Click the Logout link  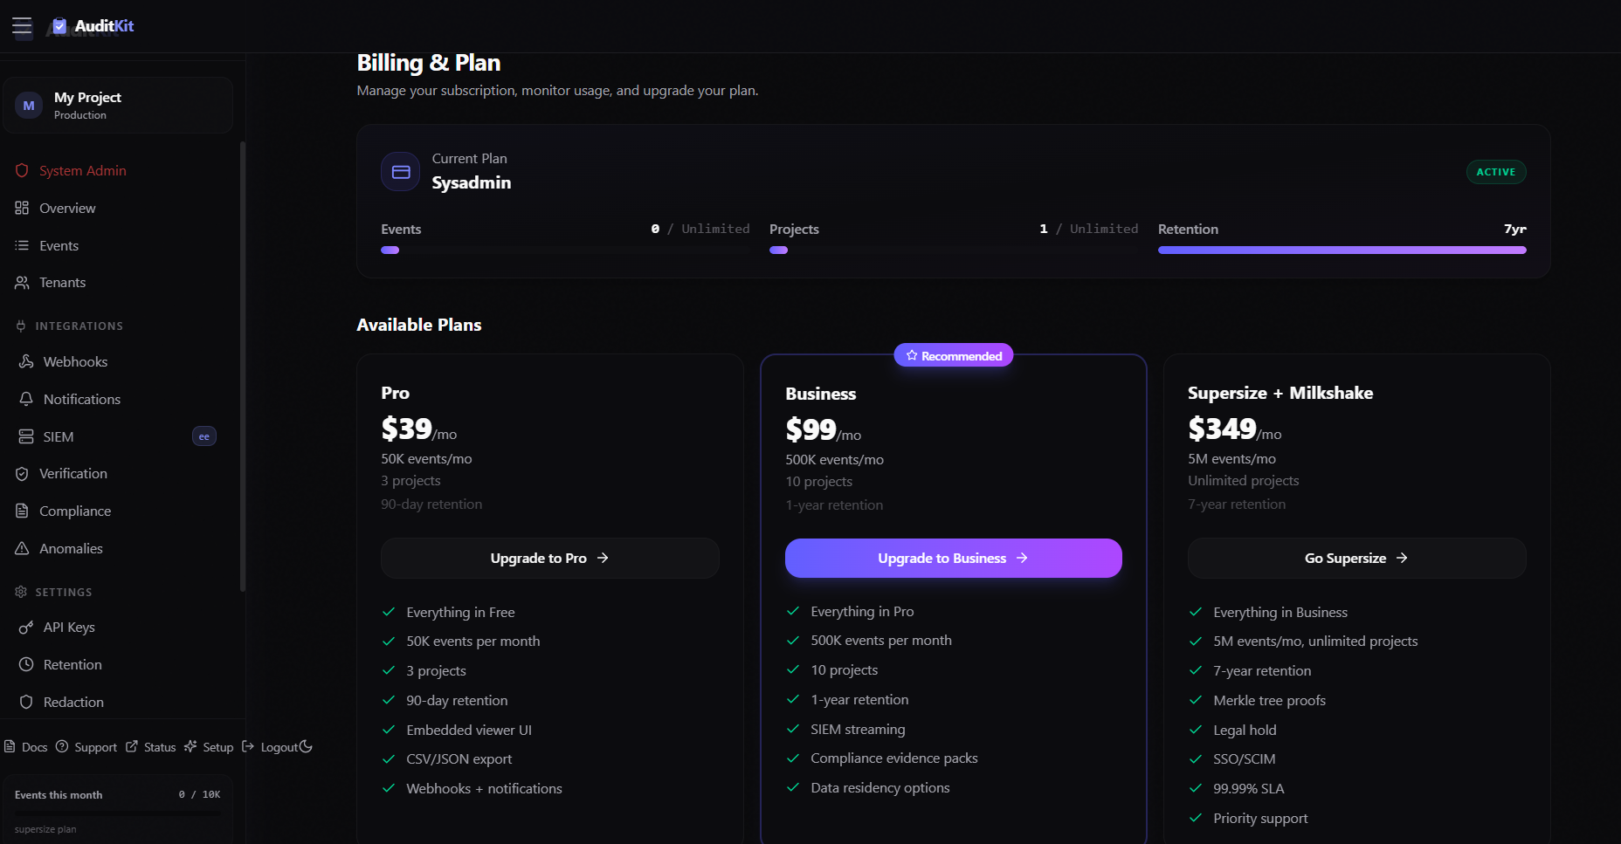coord(278,747)
